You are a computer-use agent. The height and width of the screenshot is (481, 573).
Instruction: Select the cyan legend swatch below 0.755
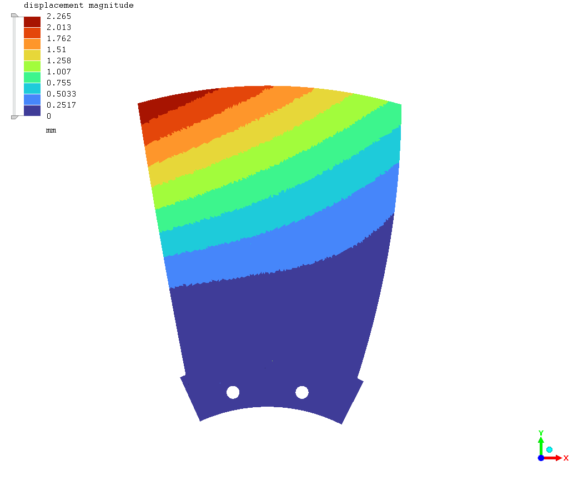[32, 88]
